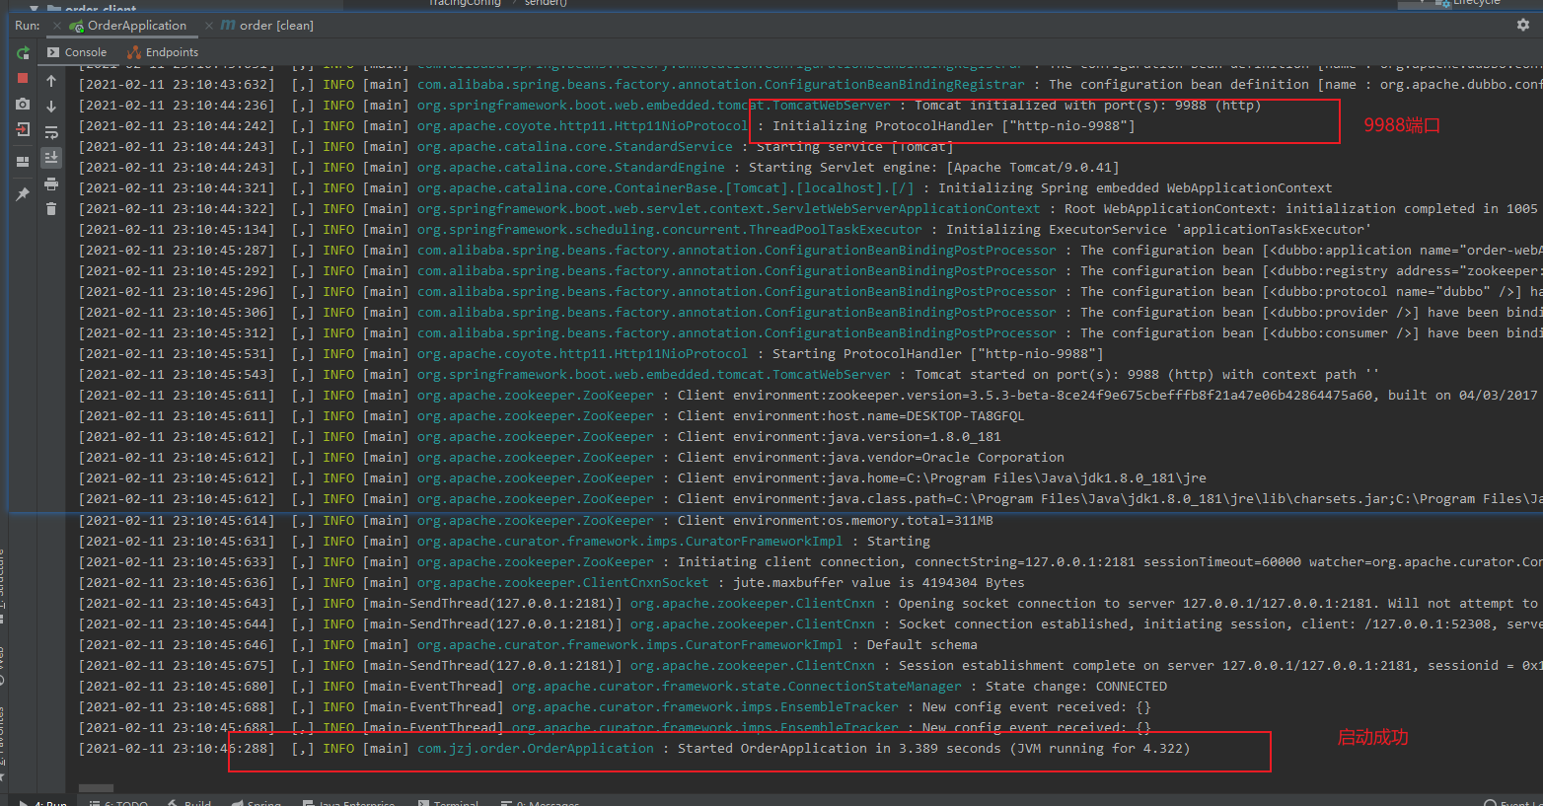Image resolution: width=1543 pixels, height=806 pixels.
Task: Click the ServletWebServerApplicationContext class name
Action: [728, 209]
